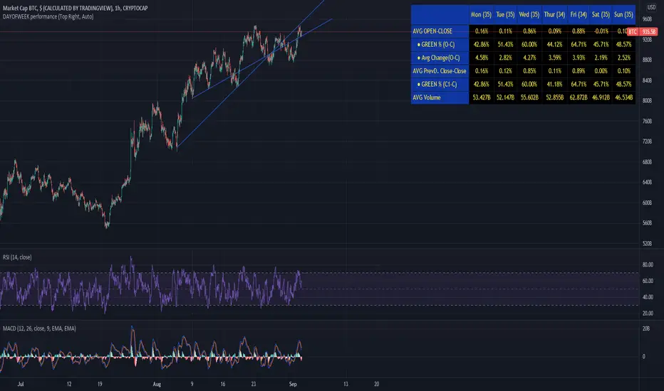Viewport: 664px width, 391px height.
Task: Click the 600B price axis label
Action: click(x=647, y=203)
